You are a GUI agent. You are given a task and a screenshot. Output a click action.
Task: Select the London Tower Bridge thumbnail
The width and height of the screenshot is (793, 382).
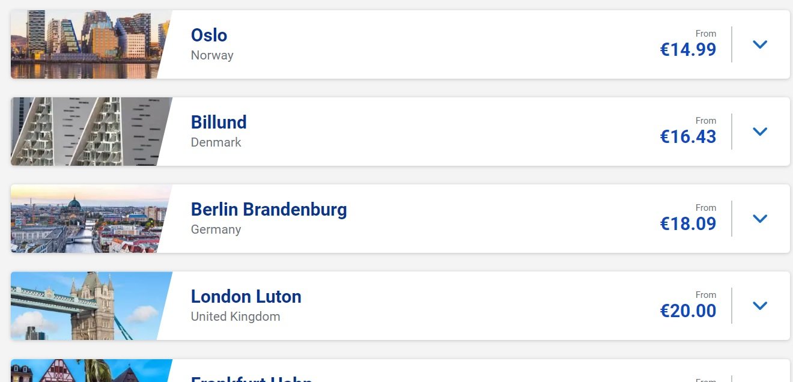[87, 306]
